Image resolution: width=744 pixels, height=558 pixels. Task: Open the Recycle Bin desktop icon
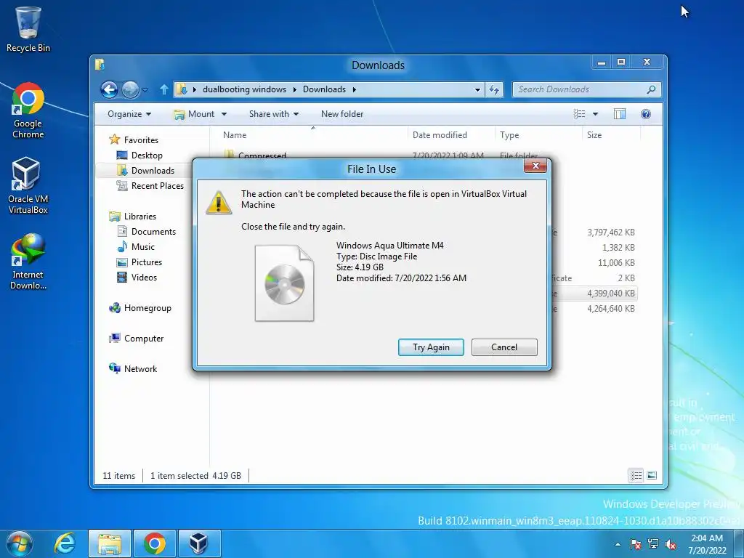pyautogui.click(x=28, y=28)
